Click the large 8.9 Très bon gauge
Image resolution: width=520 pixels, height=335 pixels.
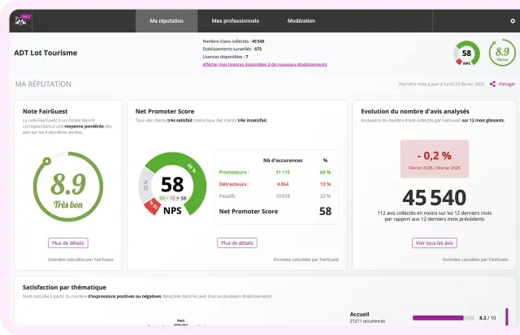[x=68, y=187]
